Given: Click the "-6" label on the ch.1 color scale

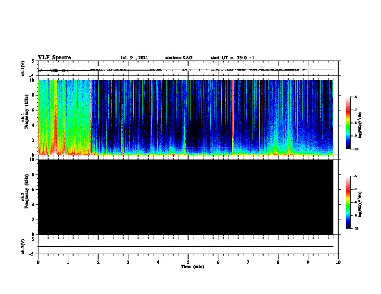Looking at the screenshot, I should tap(355, 97).
